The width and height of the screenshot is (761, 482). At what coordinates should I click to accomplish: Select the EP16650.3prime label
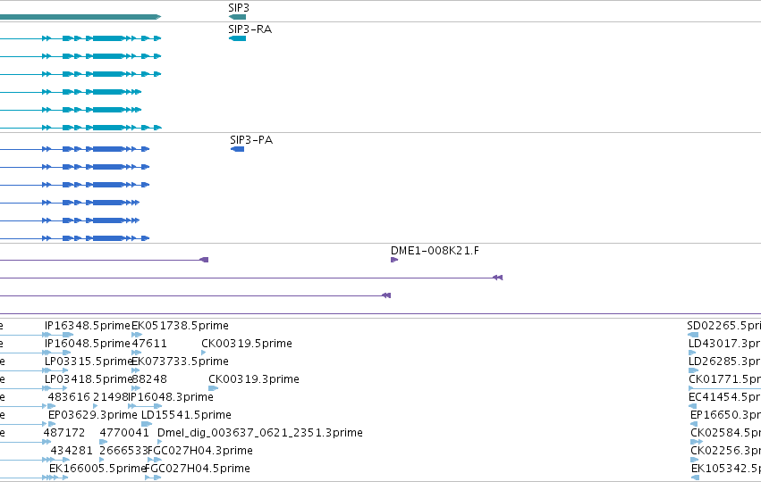725,415
